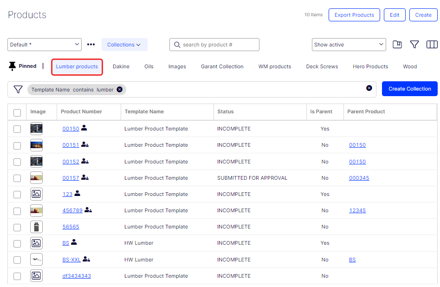The width and height of the screenshot is (440, 287).
Task: Toggle the select-all header checkbox
Action: [x=17, y=112]
